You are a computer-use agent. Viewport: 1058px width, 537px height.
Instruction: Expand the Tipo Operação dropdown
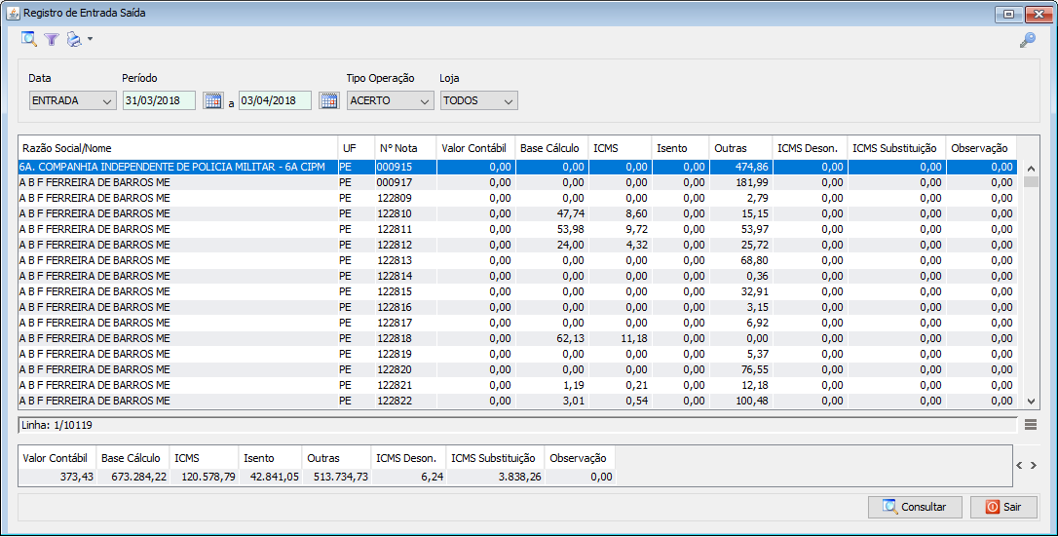(x=424, y=100)
